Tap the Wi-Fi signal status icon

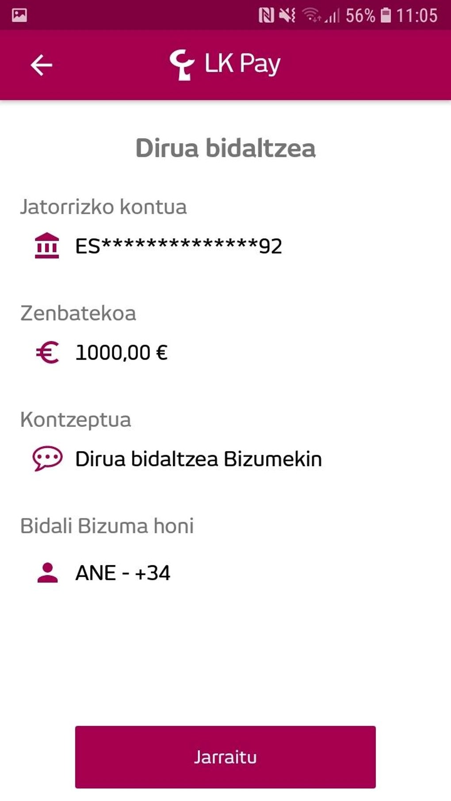[311, 16]
